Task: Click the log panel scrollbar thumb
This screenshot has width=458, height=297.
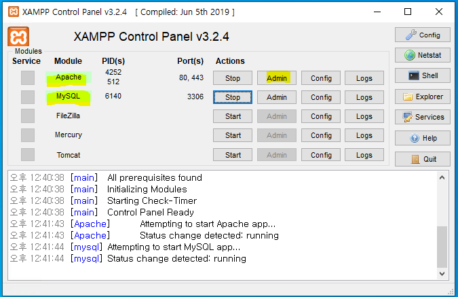Action: [x=442, y=247]
